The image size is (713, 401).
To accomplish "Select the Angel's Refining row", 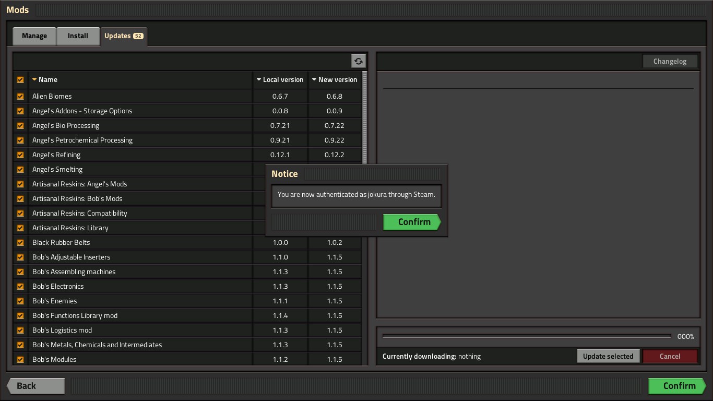I will pyautogui.click(x=187, y=155).
